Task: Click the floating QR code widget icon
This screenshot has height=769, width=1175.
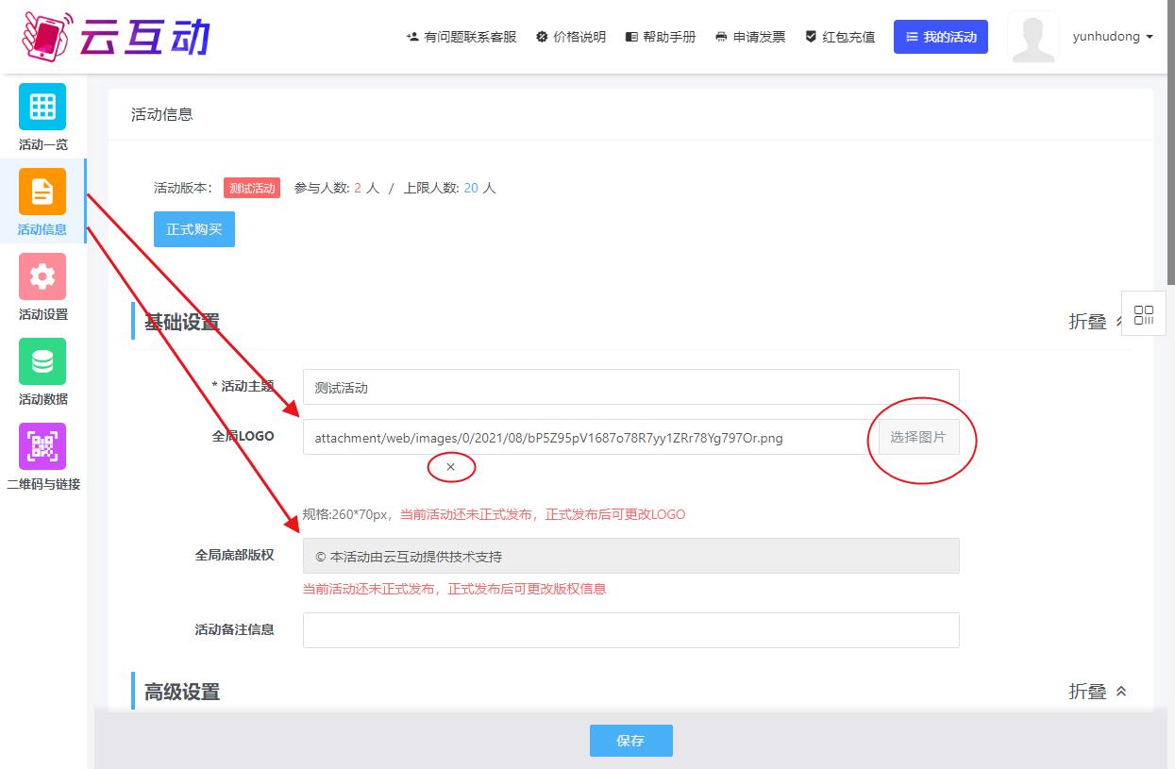Action: pyautogui.click(x=1144, y=315)
